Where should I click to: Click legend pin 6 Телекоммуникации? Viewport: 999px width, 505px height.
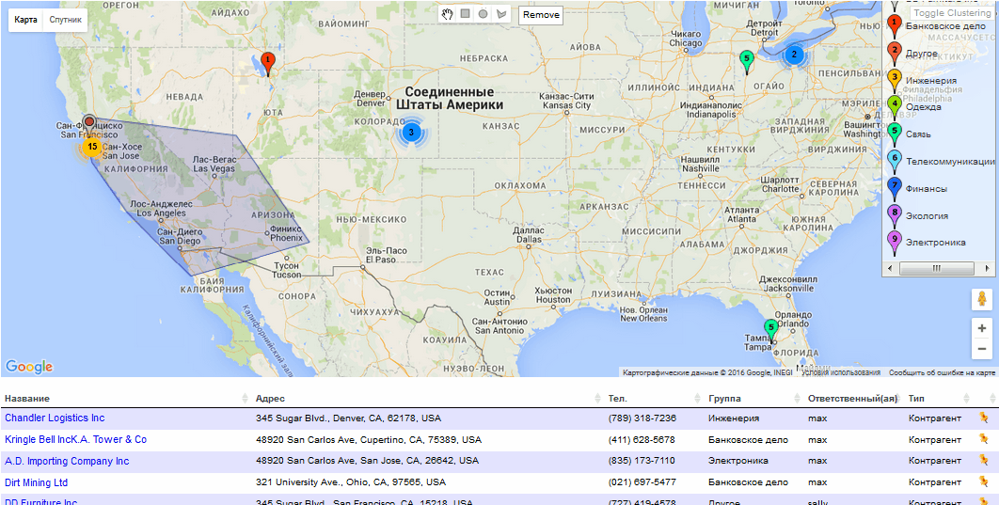[895, 161]
